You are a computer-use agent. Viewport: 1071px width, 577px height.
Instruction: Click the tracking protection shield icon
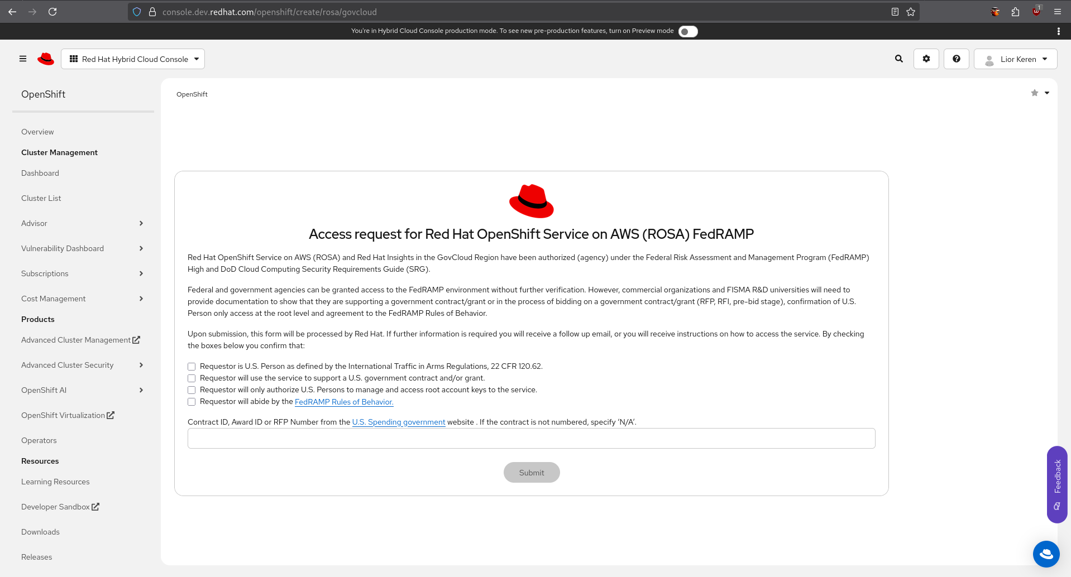137,12
